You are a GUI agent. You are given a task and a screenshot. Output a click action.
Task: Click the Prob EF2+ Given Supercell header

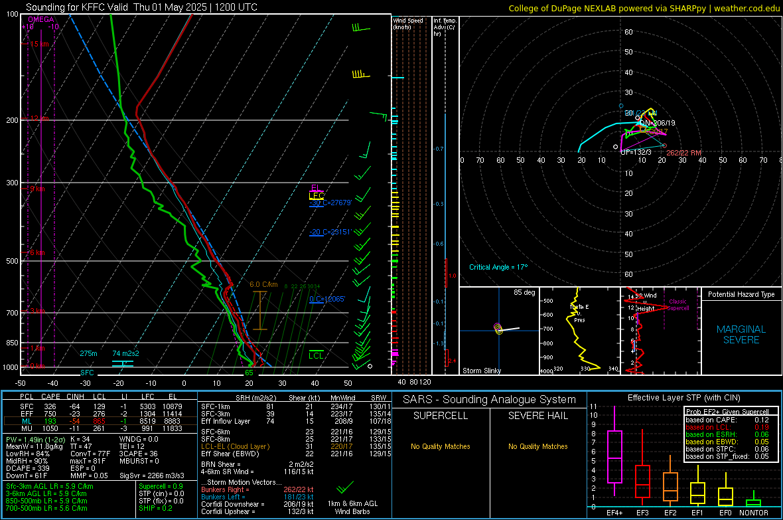[x=727, y=412]
